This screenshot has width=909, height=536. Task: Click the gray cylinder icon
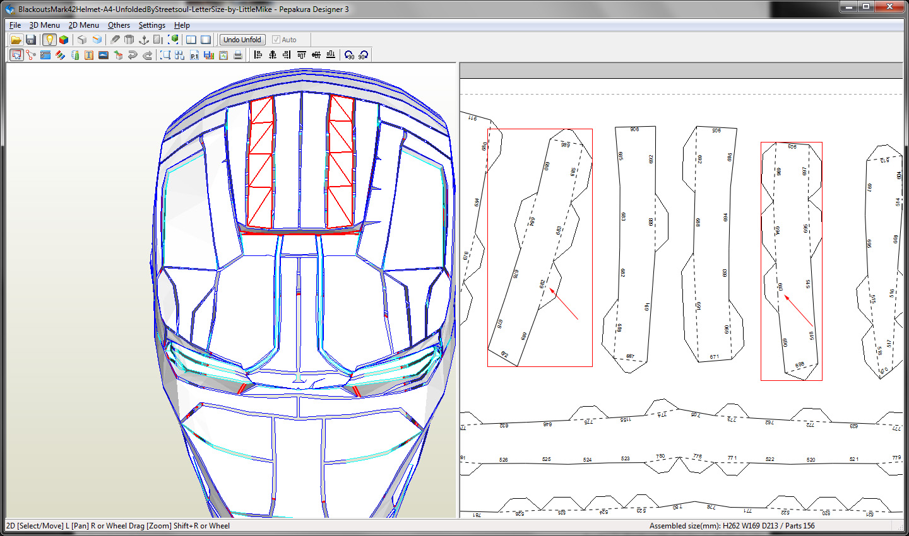click(129, 40)
